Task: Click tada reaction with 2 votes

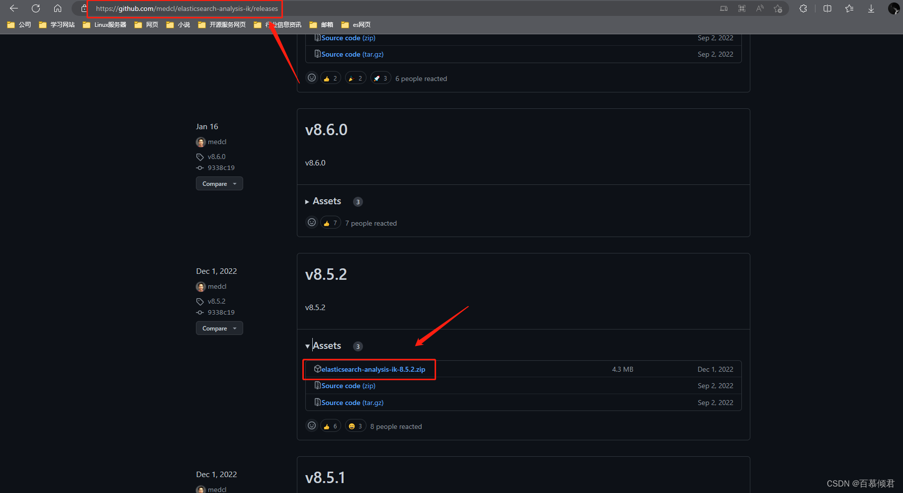Action: point(356,79)
